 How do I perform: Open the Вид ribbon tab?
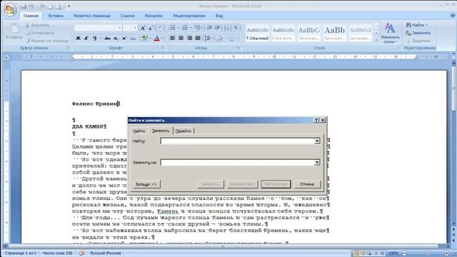[x=219, y=16]
